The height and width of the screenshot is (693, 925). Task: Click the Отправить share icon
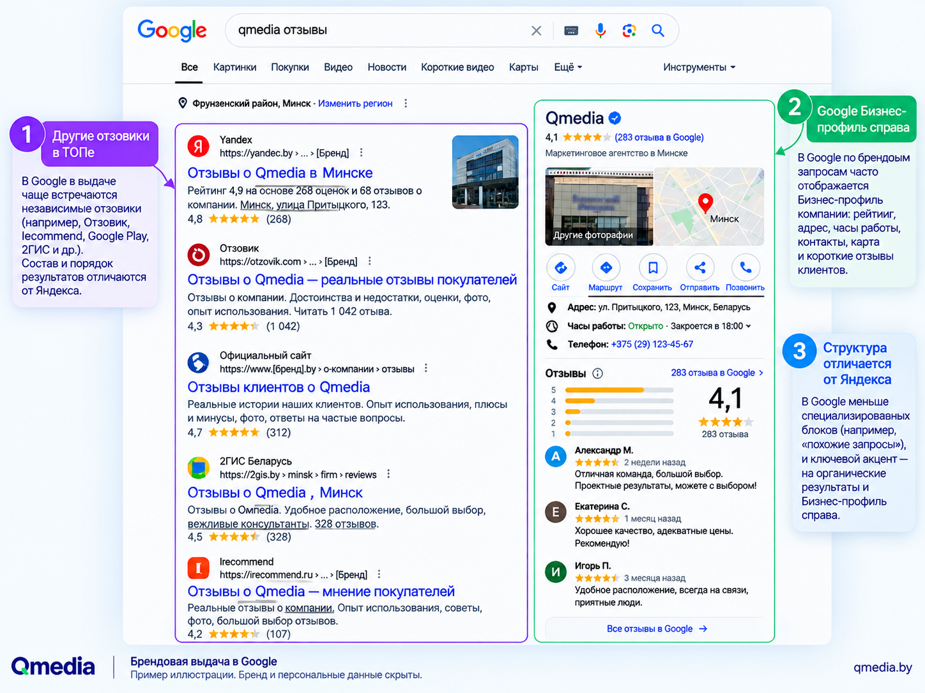click(x=700, y=267)
